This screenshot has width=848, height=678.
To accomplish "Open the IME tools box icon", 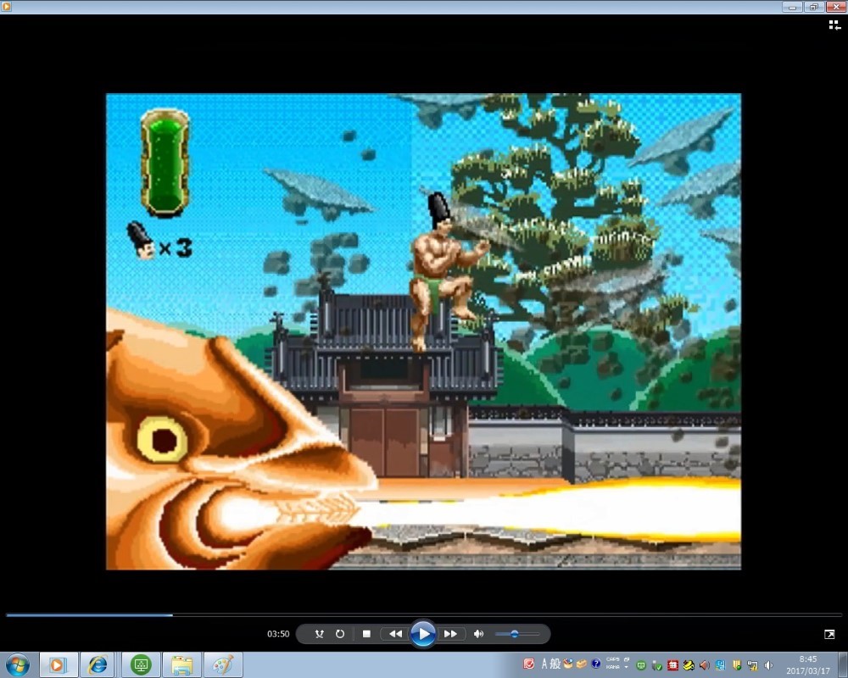I will coord(582,664).
